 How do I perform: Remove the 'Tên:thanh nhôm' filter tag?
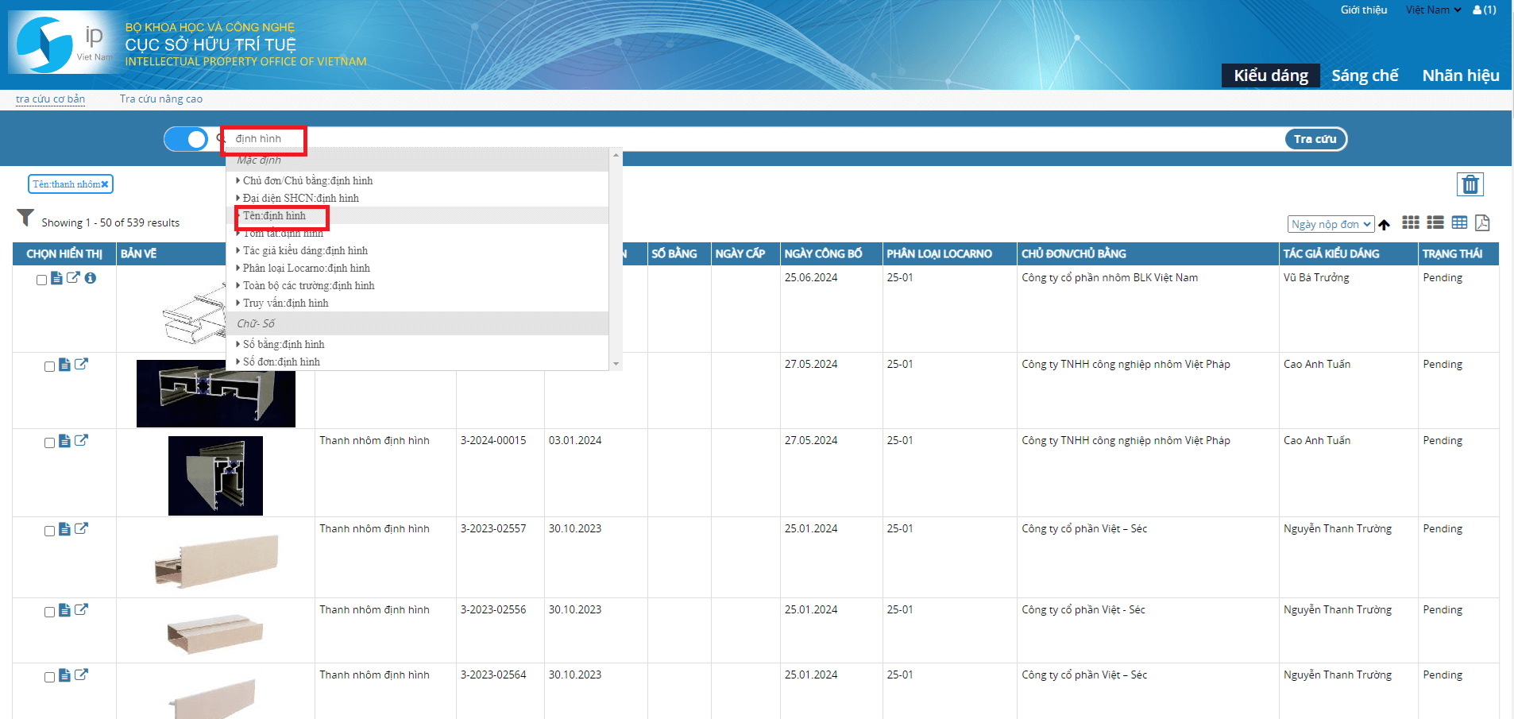(104, 184)
